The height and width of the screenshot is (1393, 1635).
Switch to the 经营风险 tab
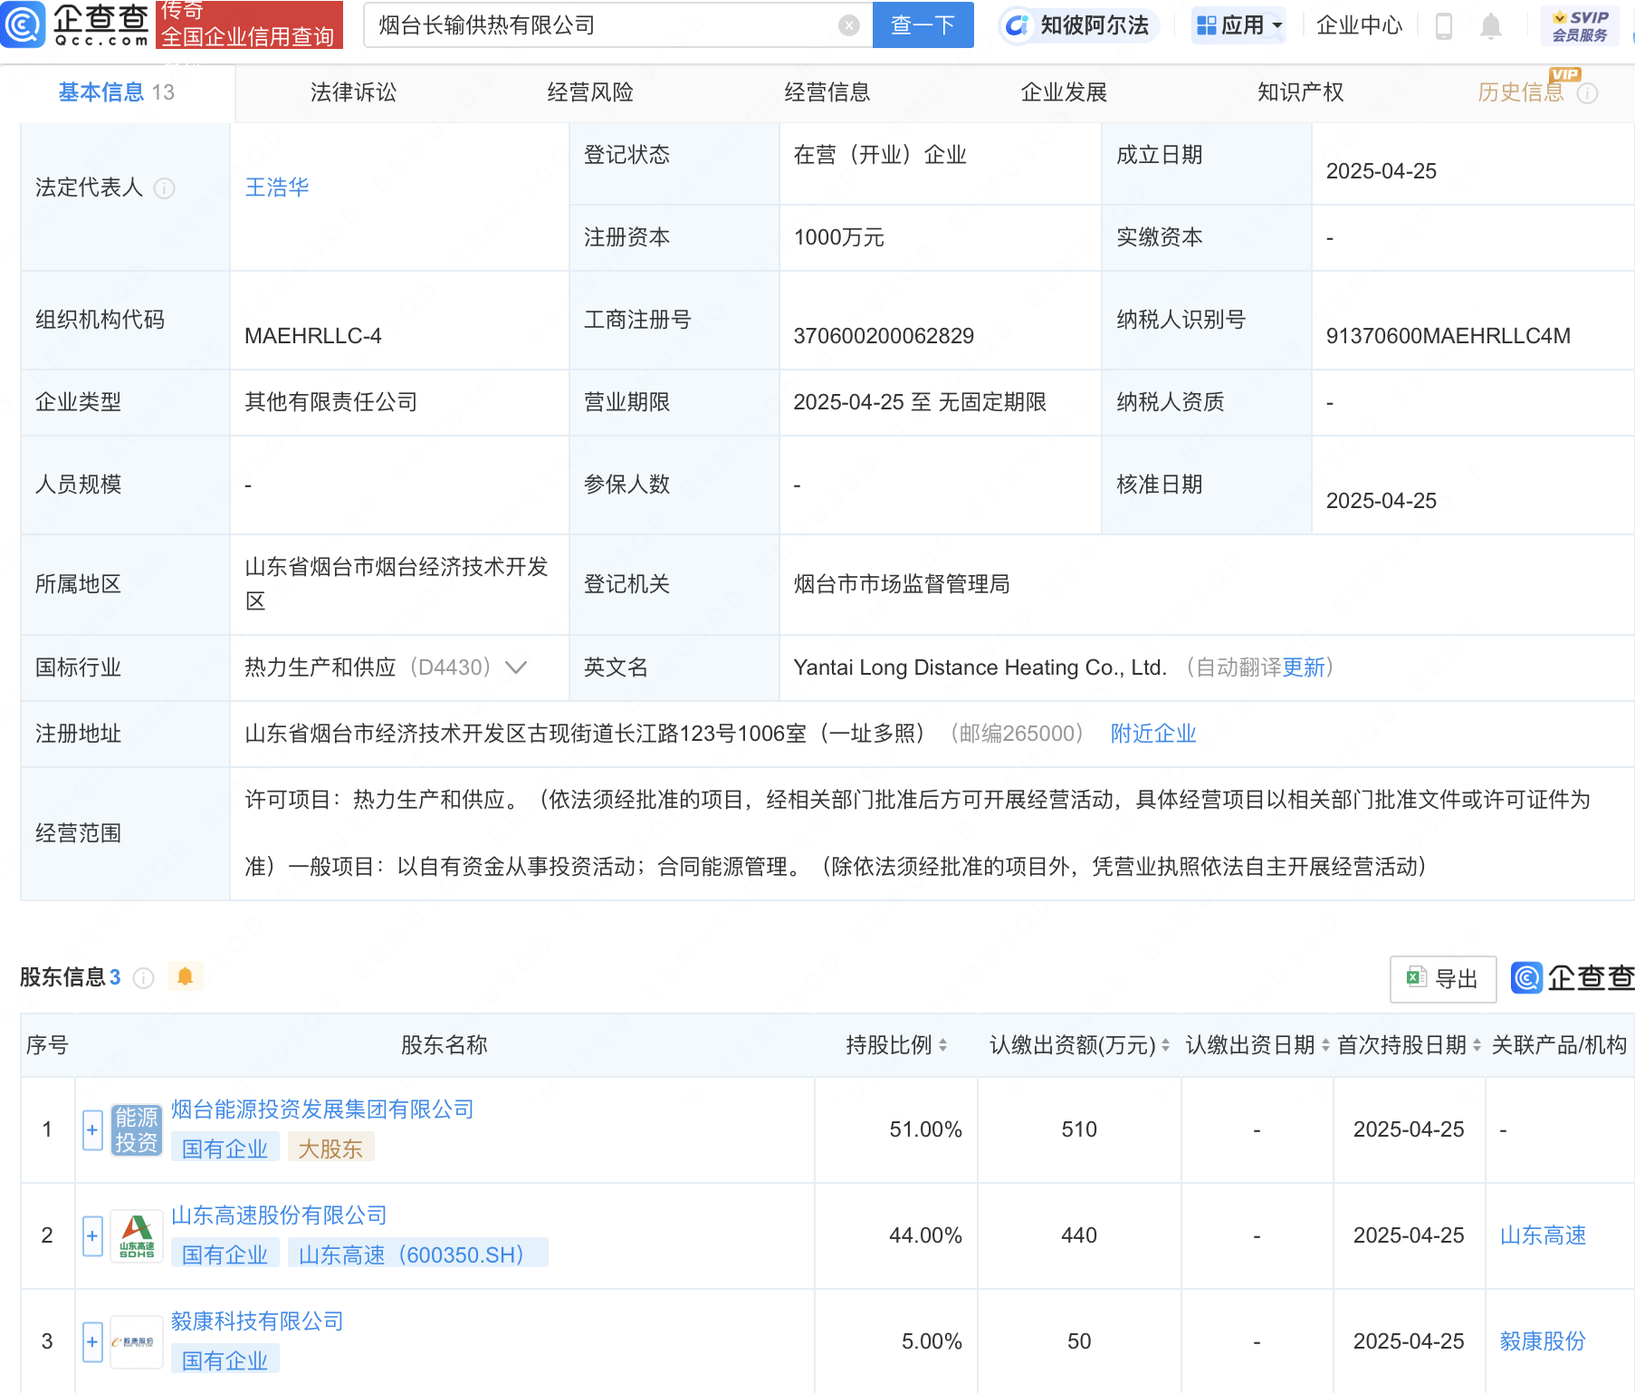[x=590, y=92]
